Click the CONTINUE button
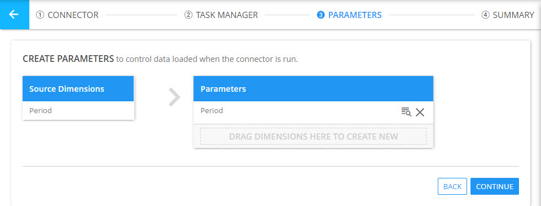Screen dimensions: 541x206 pyautogui.click(x=495, y=186)
